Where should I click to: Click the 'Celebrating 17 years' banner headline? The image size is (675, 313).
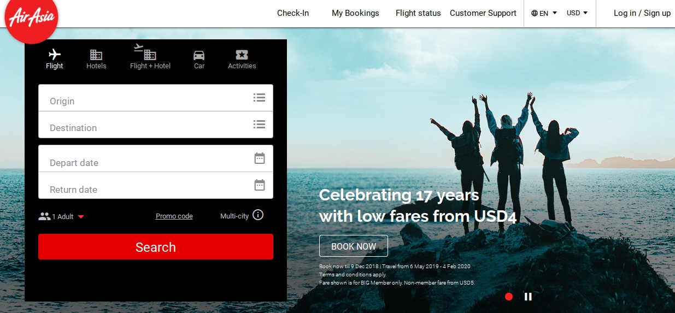point(399,195)
